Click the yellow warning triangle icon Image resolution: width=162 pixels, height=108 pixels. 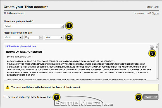point(8,87)
